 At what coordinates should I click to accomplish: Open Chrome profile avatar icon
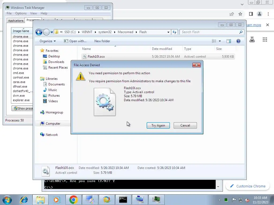tap(260, 14)
